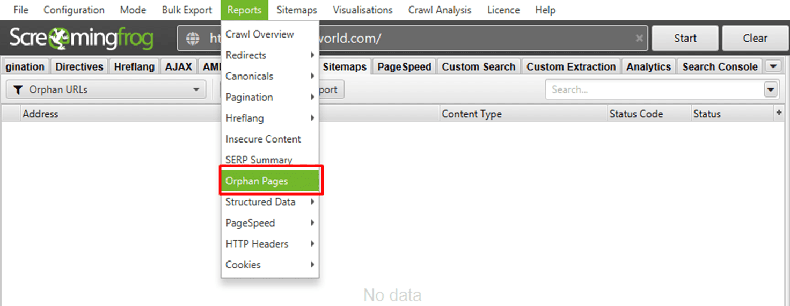Open the Crawl Analysis menu
The image size is (790, 306).
(440, 10)
